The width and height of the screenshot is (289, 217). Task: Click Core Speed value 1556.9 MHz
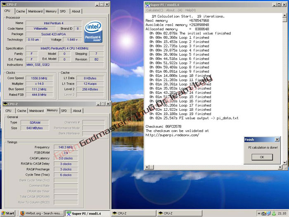(39, 78)
